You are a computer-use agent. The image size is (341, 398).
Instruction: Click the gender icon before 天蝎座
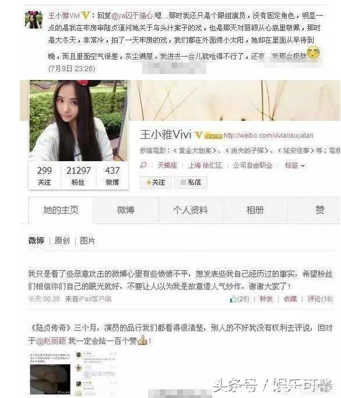click(143, 165)
